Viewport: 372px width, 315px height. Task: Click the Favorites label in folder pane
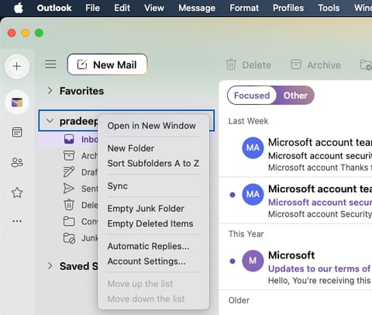pyautogui.click(x=81, y=91)
